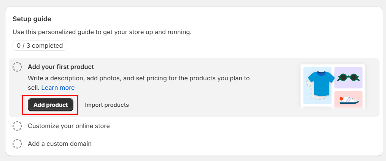Click the Setup guide heading
This screenshot has width=386, height=161.
tap(32, 19)
